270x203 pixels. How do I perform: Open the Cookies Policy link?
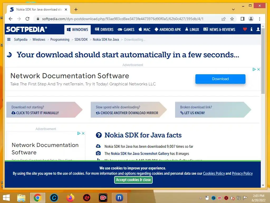click(x=214, y=173)
